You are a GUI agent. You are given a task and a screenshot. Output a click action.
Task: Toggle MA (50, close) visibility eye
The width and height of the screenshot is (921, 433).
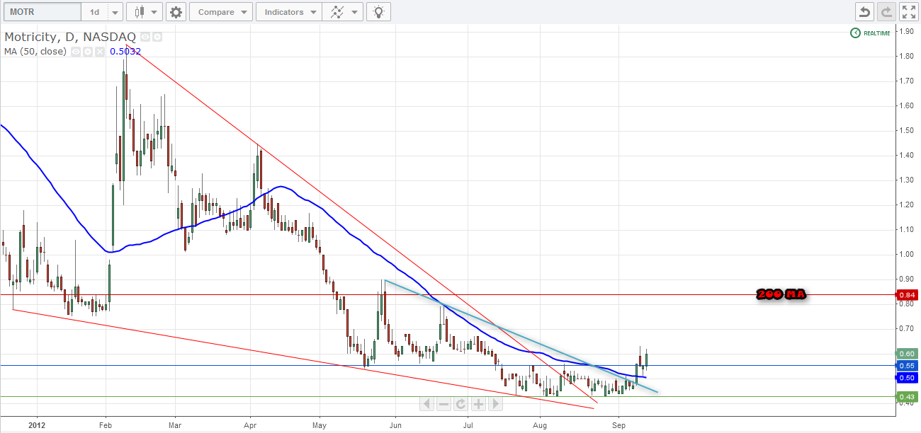[x=75, y=52]
